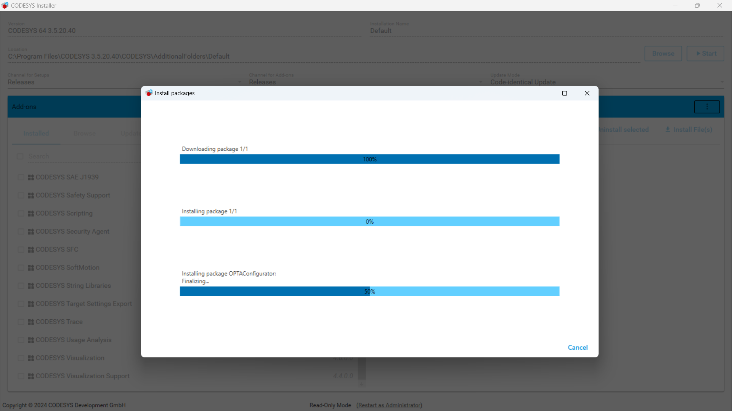Click the CODESYS Safety Support package icon
This screenshot has height=411, width=732.
tap(31, 196)
